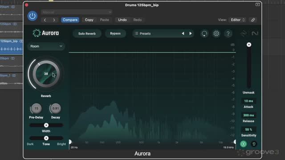Click the 10 ms Attack value

pos(248,101)
